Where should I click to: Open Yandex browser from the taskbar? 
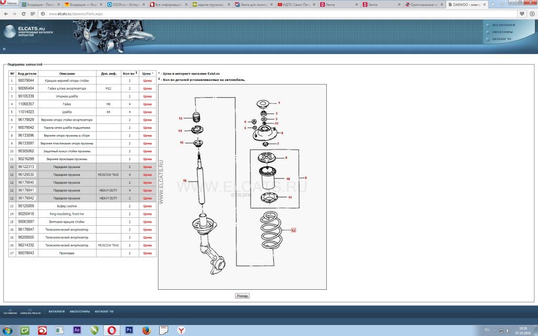pos(181,330)
